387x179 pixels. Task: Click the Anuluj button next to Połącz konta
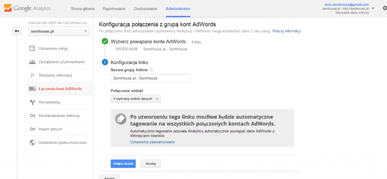pos(150,164)
